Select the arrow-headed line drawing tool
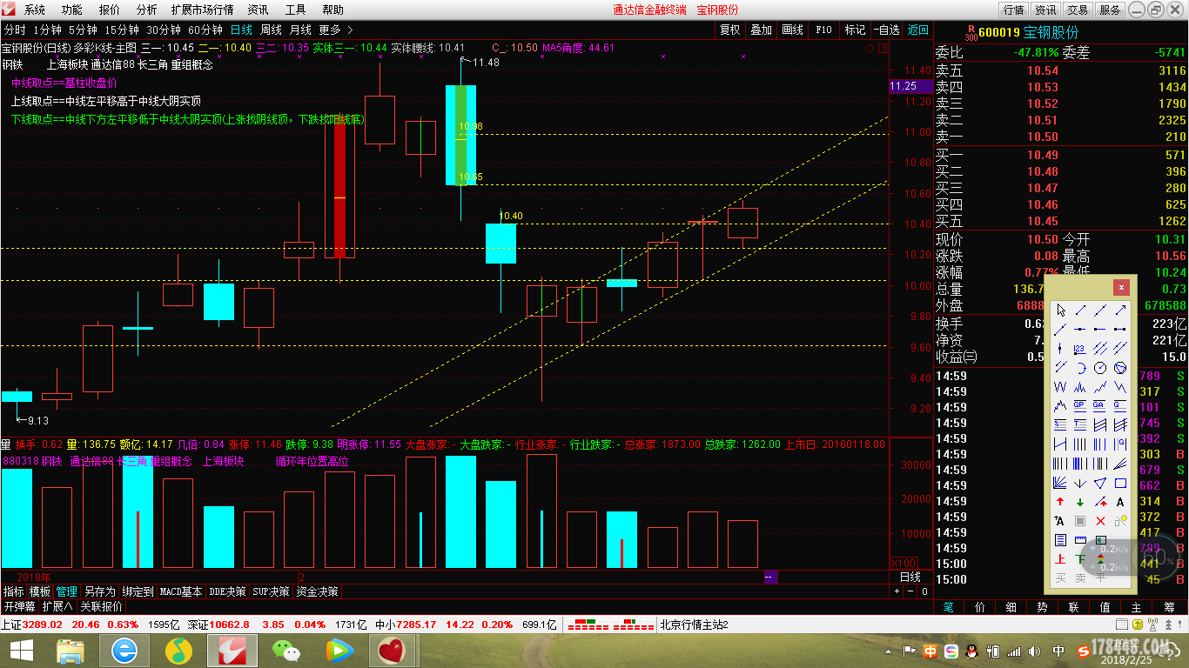The height and width of the screenshot is (668, 1189). pos(1120,311)
